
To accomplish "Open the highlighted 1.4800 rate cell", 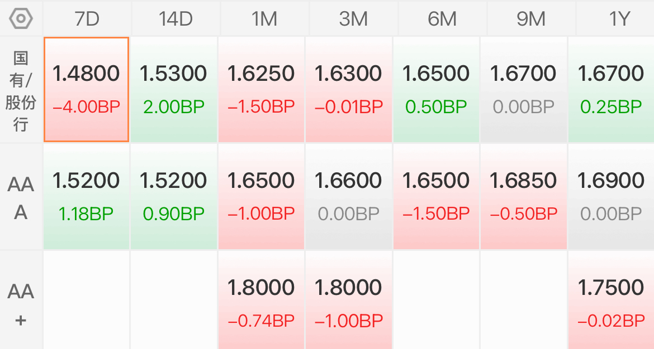I will click(x=86, y=89).
